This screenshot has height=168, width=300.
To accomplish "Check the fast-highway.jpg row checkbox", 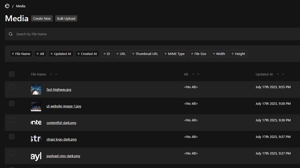I will (12, 87).
